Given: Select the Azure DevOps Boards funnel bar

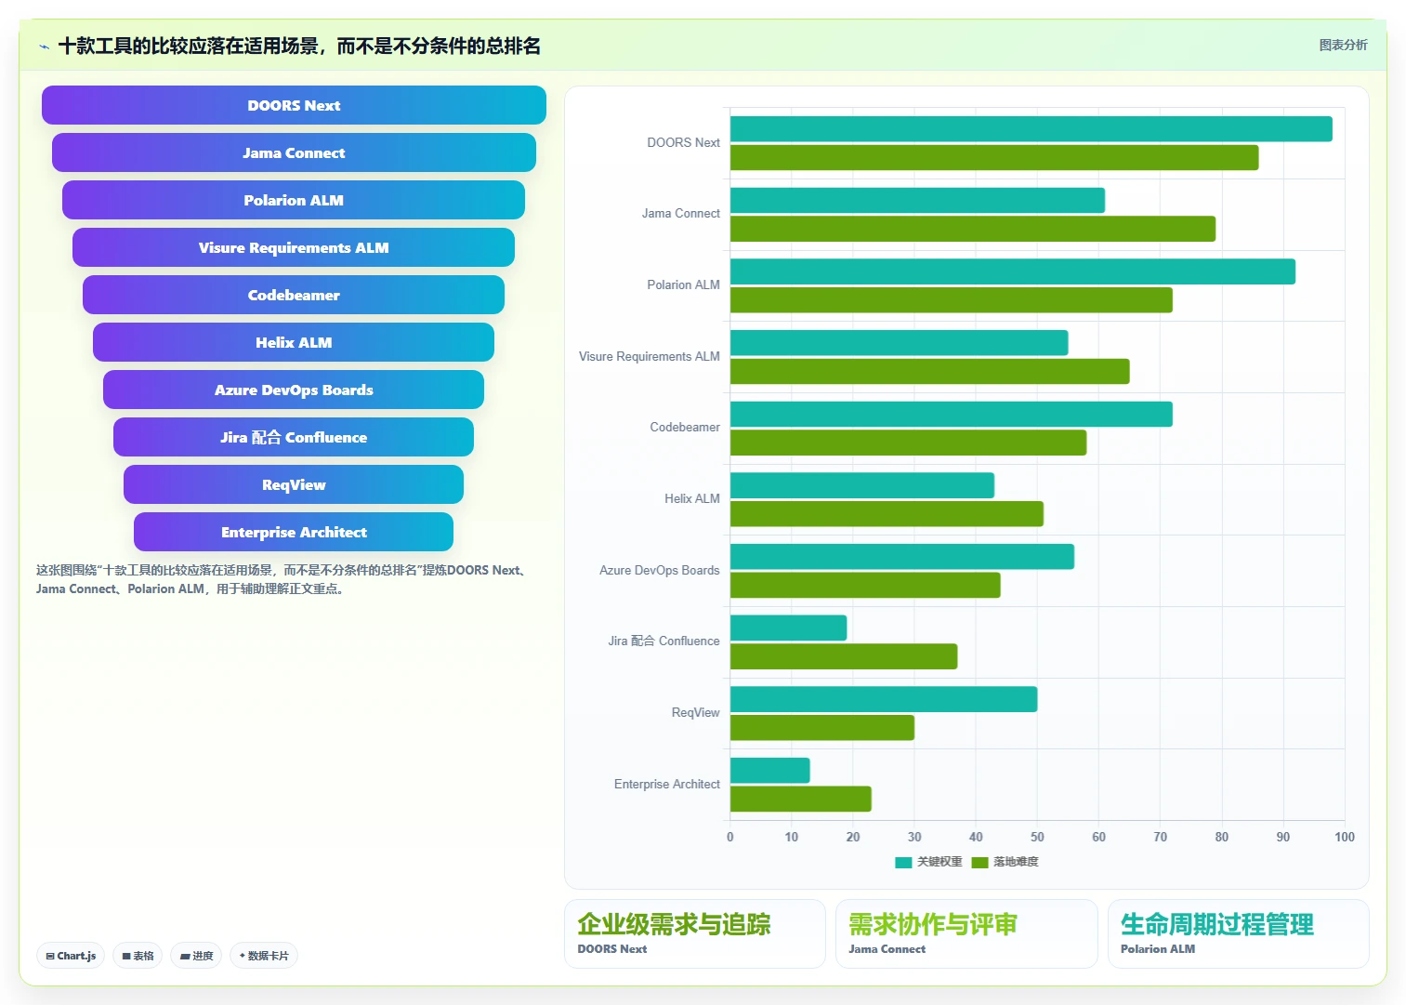Looking at the screenshot, I should [x=294, y=390].
